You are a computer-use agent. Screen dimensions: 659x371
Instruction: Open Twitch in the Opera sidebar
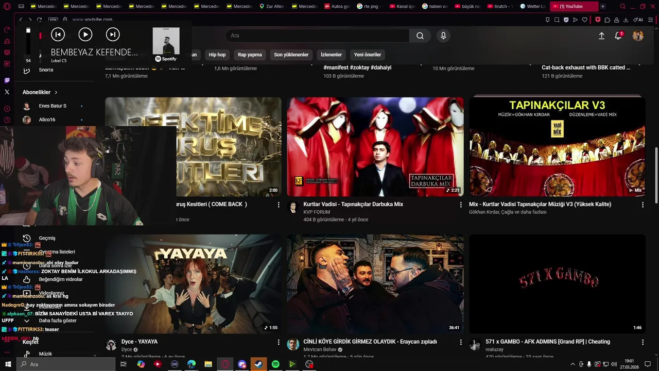point(7,80)
